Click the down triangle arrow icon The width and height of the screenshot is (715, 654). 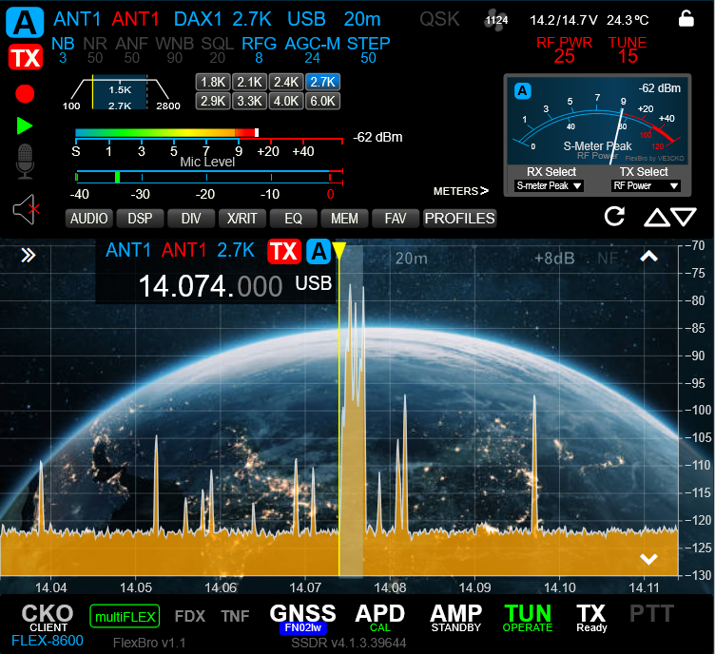click(x=684, y=217)
